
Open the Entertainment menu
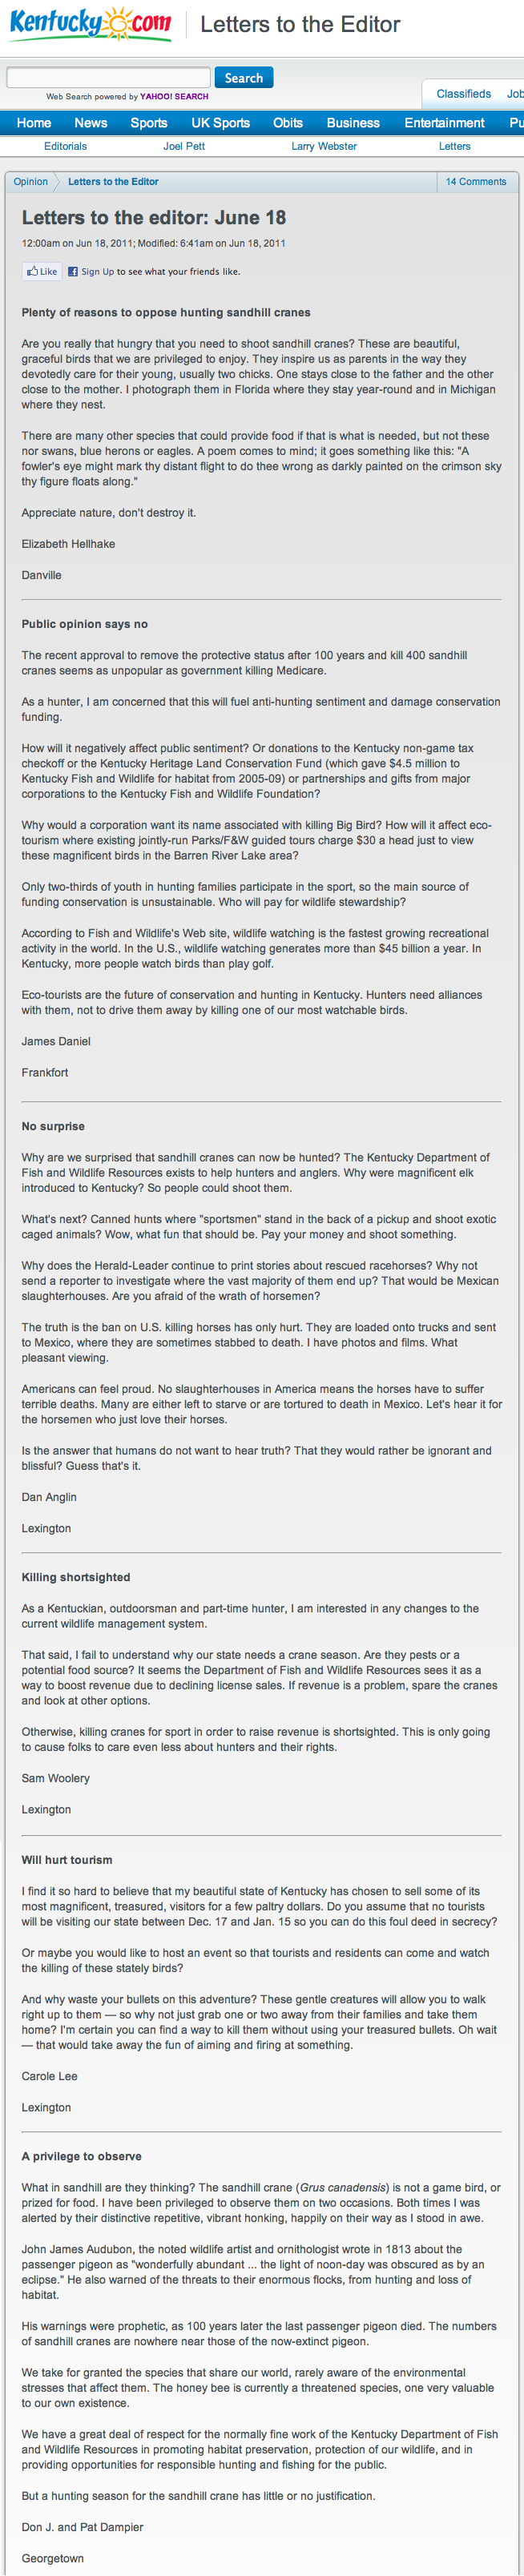pyautogui.click(x=444, y=123)
